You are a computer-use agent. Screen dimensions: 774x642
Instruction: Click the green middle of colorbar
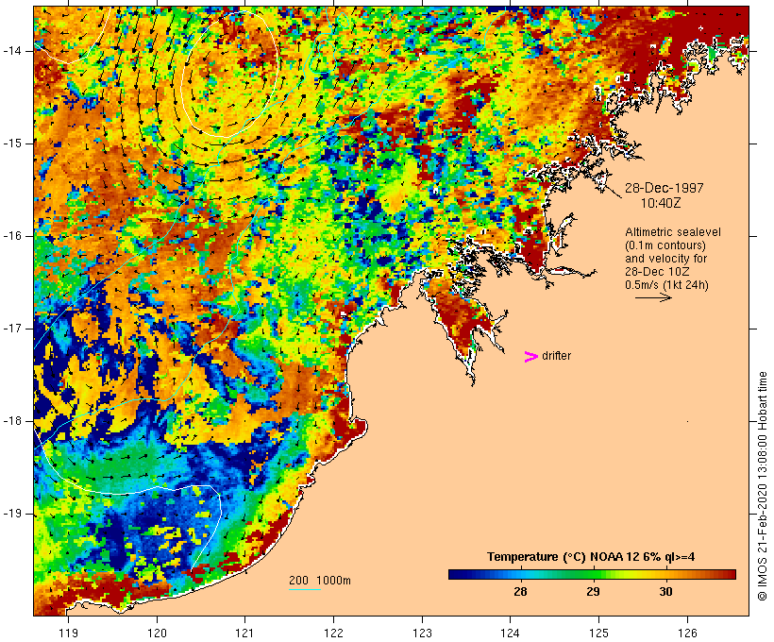[x=593, y=574]
